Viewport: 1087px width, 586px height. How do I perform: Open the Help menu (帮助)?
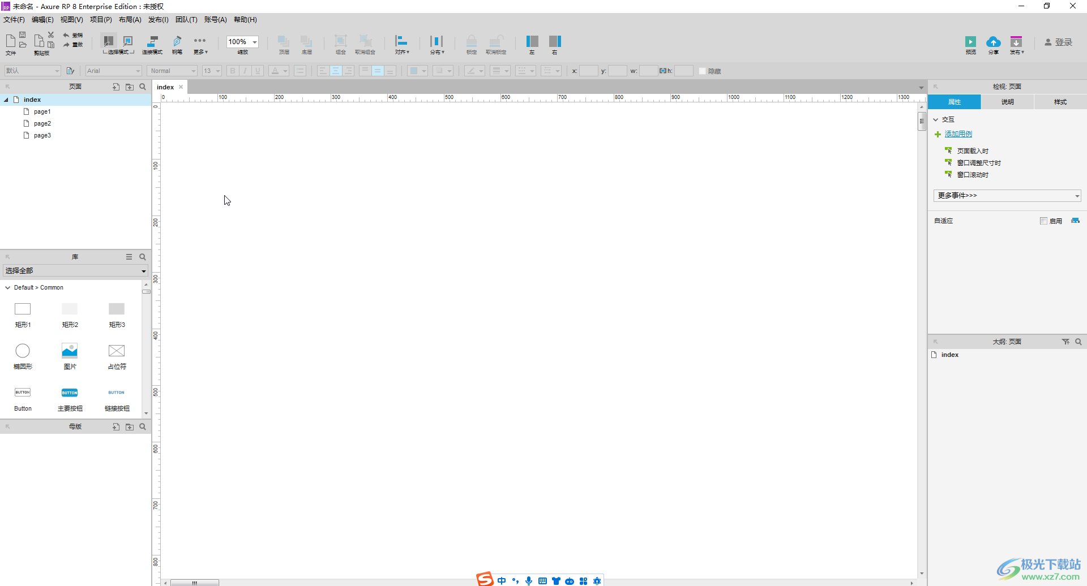tap(245, 20)
